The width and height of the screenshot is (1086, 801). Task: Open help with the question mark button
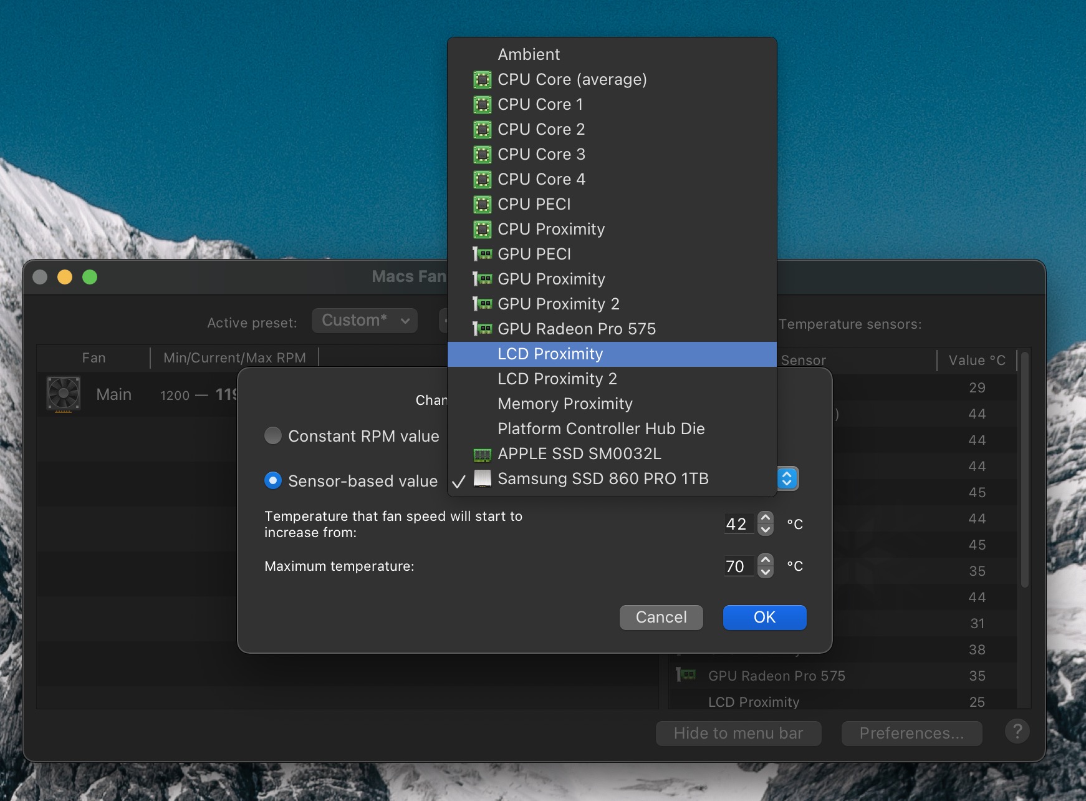click(x=1017, y=731)
